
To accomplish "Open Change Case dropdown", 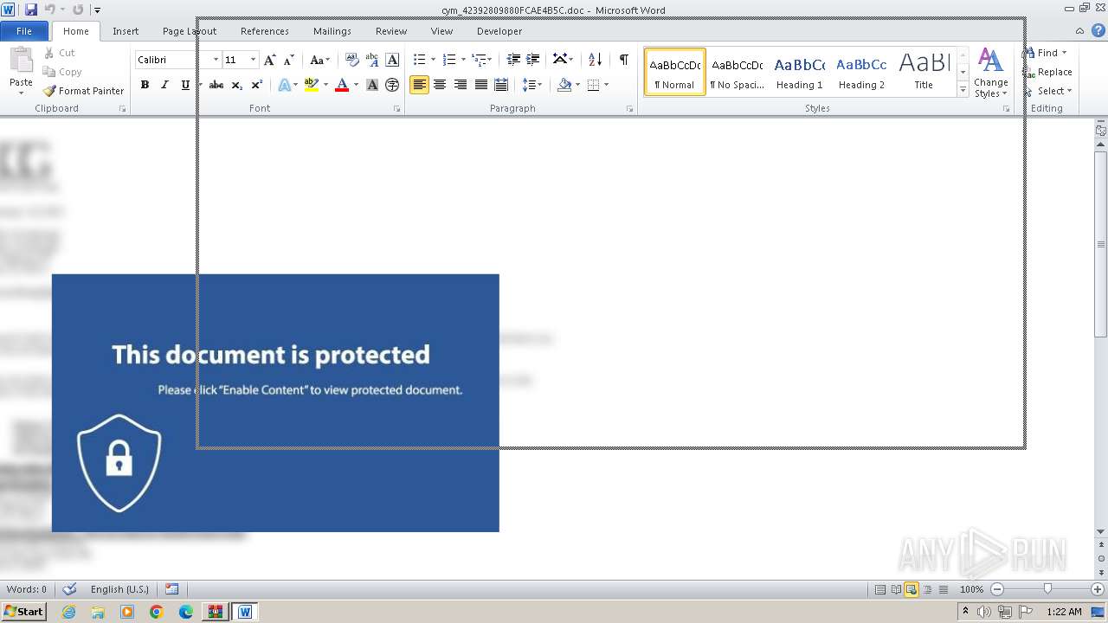I will tap(319, 60).
